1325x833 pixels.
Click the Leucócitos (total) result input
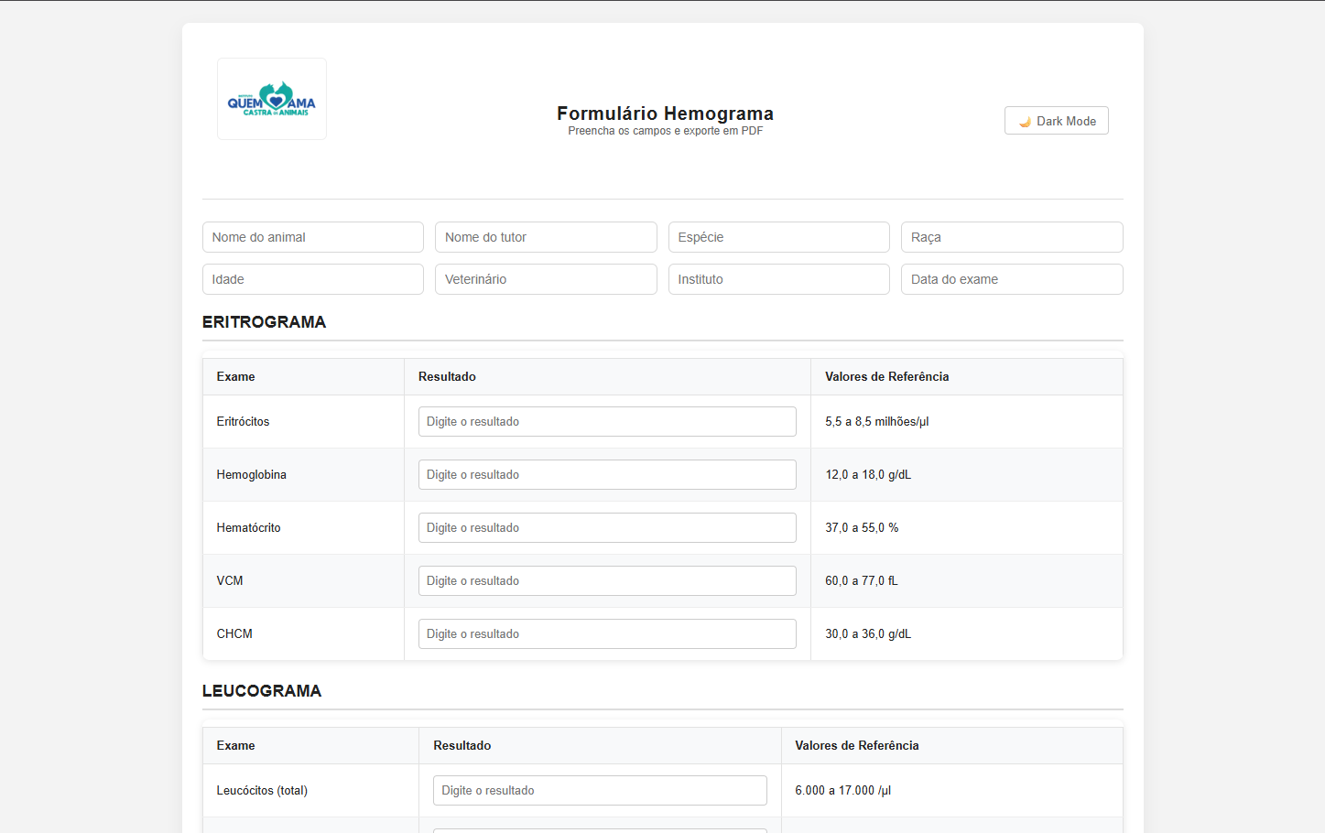tap(600, 791)
